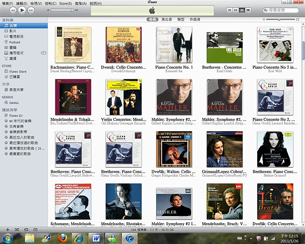305x244 pixels.
Task: Toggle shuffle playback
Action: [x=17, y=230]
